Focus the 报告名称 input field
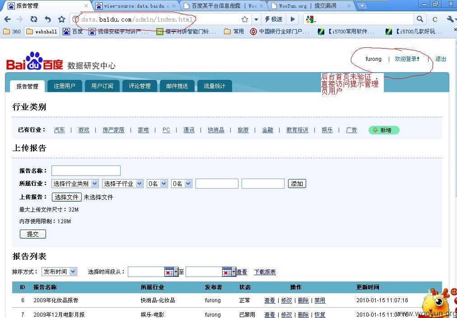This screenshot has height=318, width=457. (86, 171)
